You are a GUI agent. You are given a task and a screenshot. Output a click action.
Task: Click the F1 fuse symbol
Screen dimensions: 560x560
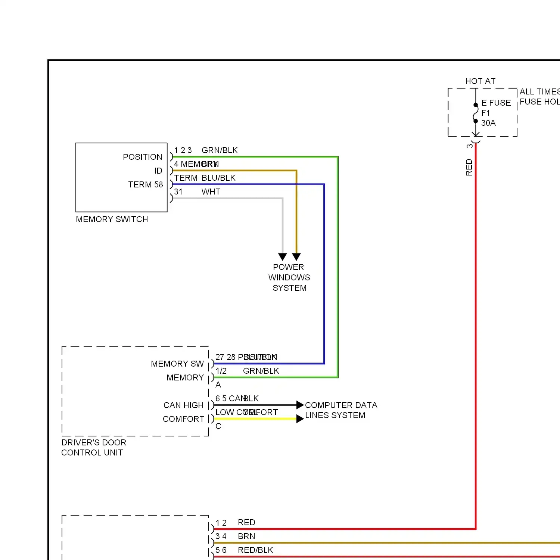coord(476,113)
